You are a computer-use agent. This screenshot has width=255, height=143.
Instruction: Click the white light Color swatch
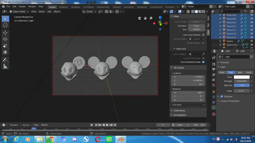(x=241, y=77)
